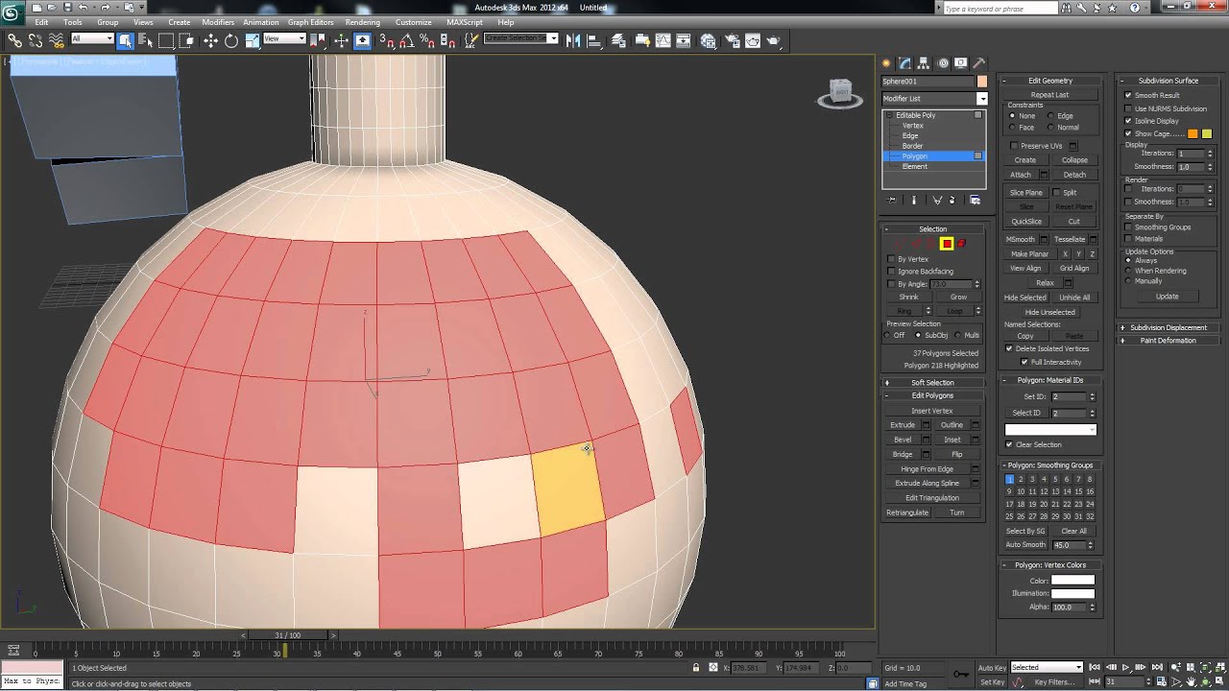Toggle the Angle Snap button
The image size is (1229, 691).
point(407,40)
